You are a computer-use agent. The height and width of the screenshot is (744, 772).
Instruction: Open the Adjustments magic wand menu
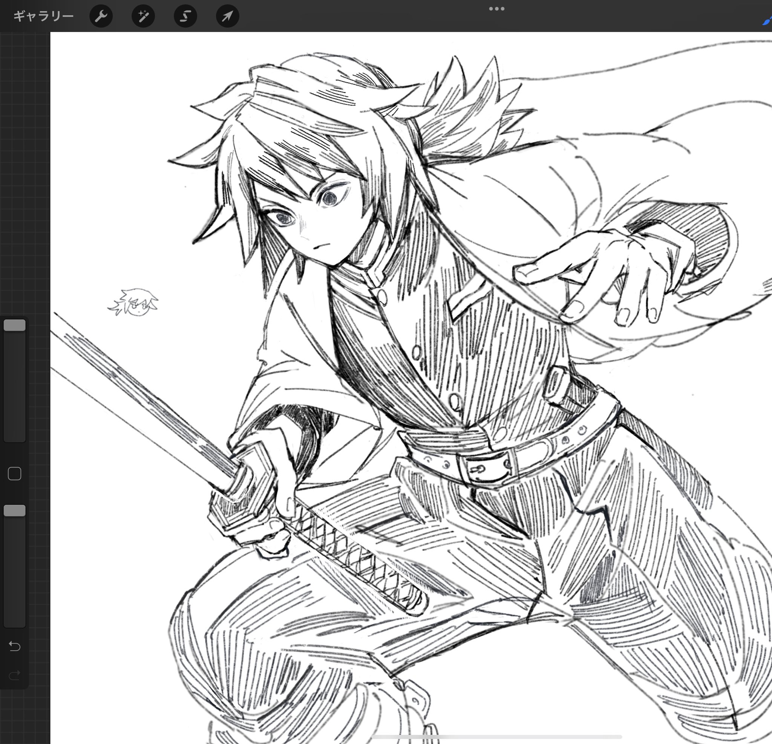(x=143, y=16)
